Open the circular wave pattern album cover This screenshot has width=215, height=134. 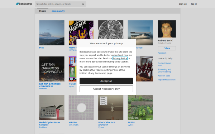pyautogui.click(x=111, y=30)
